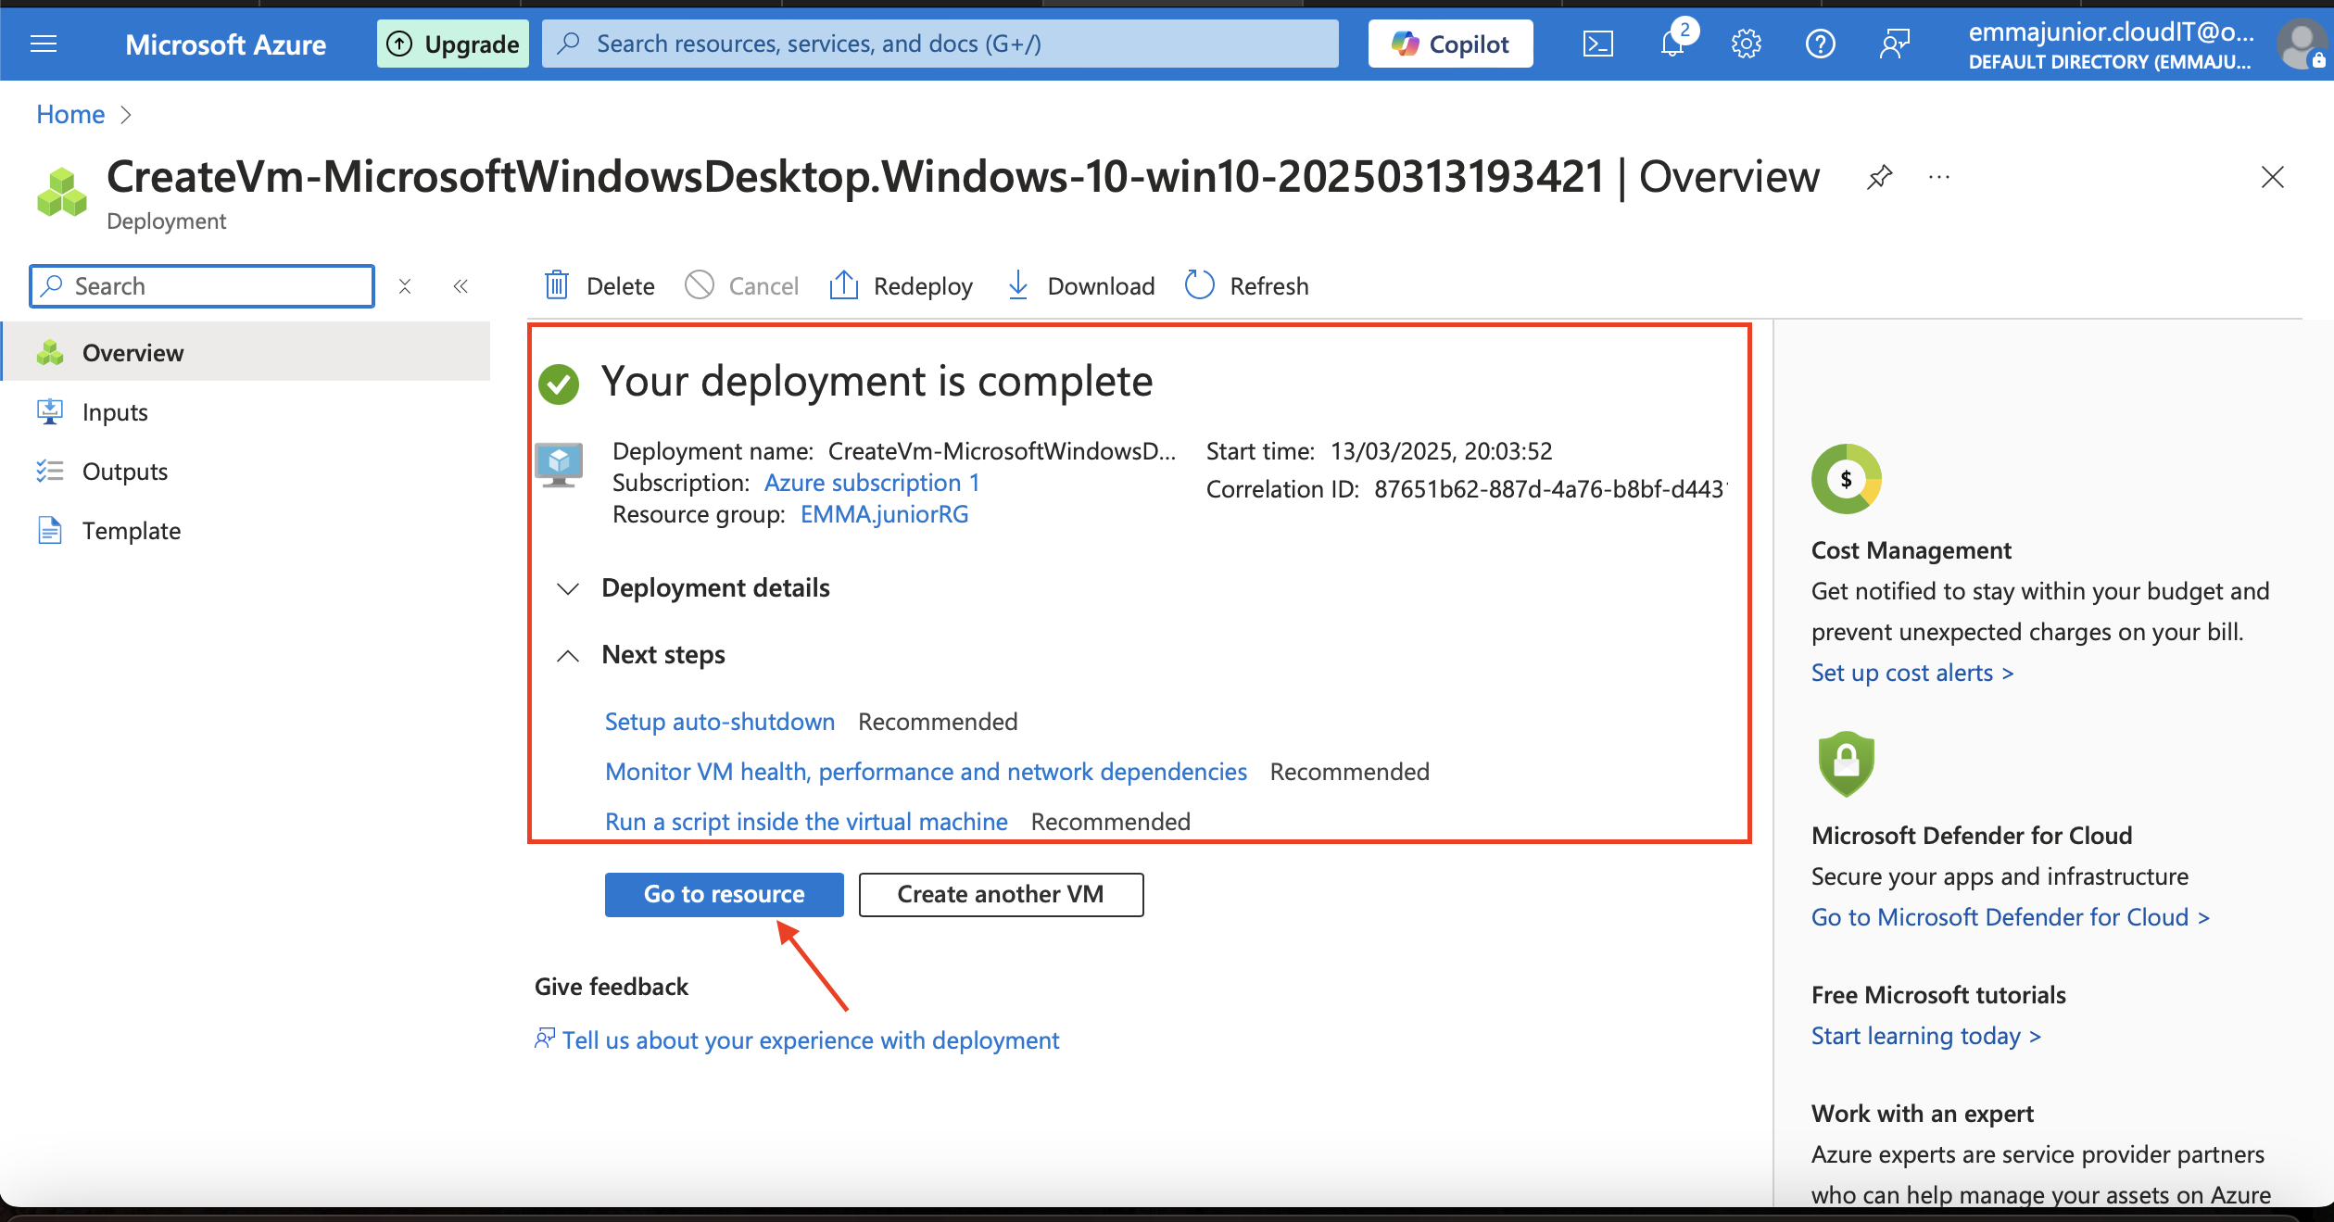Viewport: 2334px width, 1222px height.
Task: Open notifications bell icon
Action: point(1674,44)
